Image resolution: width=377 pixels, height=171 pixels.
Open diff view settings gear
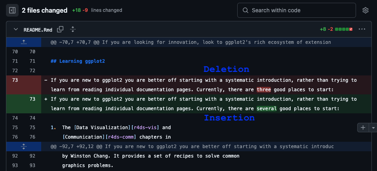[x=365, y=10]
